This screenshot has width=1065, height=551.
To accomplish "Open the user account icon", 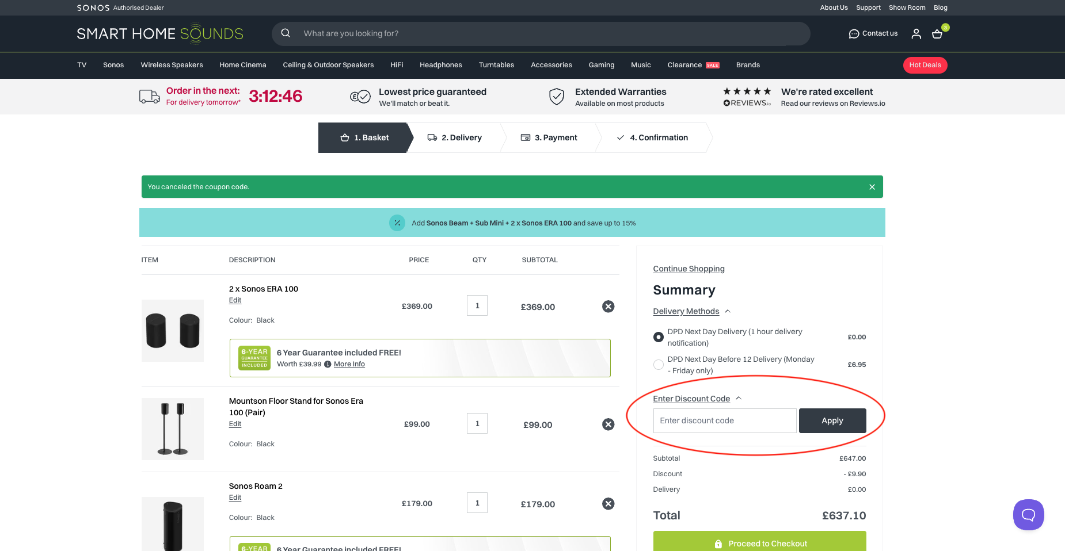I will coord(916,34).
